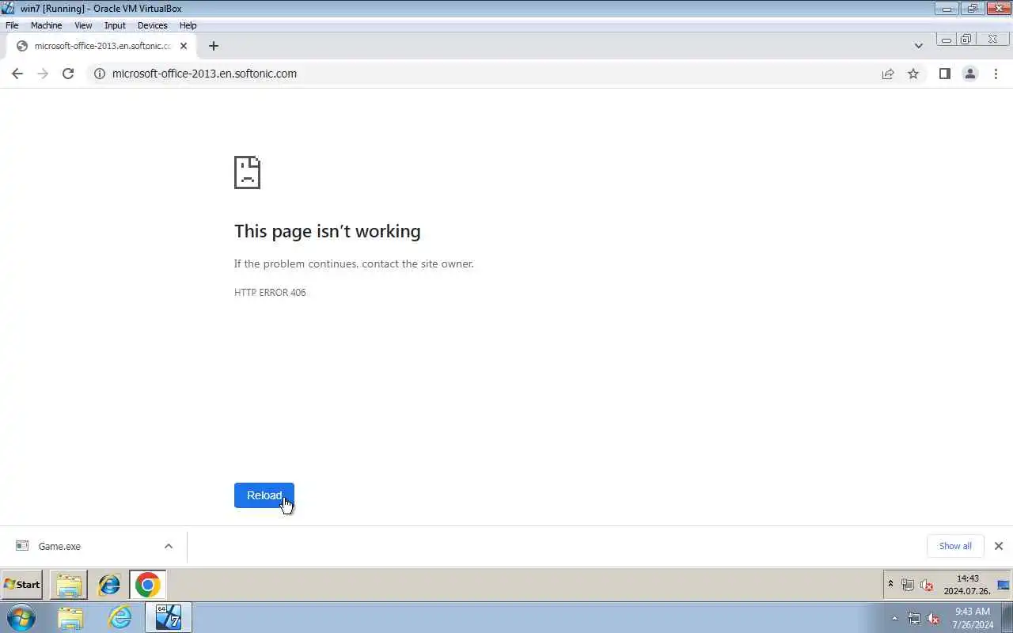The width and height of the screenshot is (1013, 633).
Task: Open VirtualBox Help menu
Action: 188,25
